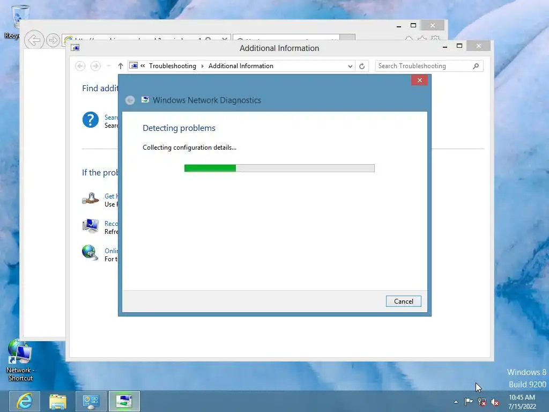Click the search magnifier icon
The height and width of the screenshot is (412, 549).
click(x=476, y=66)
